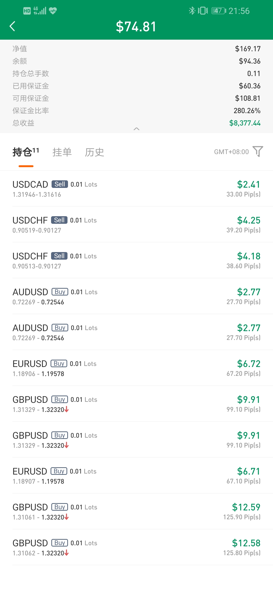Open EURUSD position opened at 1.18906
Viewport: 273px width, 591px height.
click(136, 368)
